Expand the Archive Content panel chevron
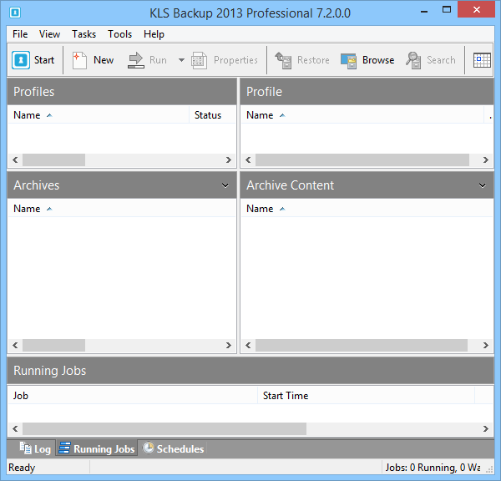Viewport: 501px width, 481px height. [x=483, y=185]
